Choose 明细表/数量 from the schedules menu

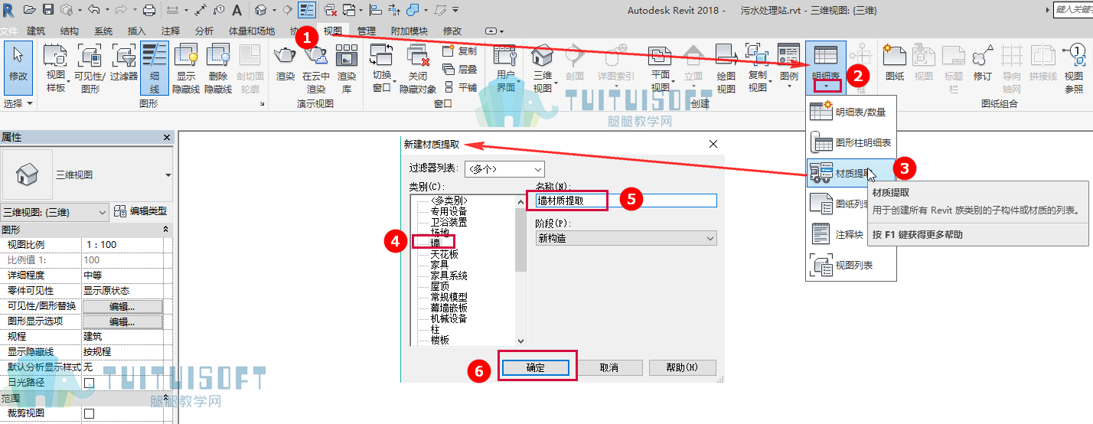[x=850, y=112]
